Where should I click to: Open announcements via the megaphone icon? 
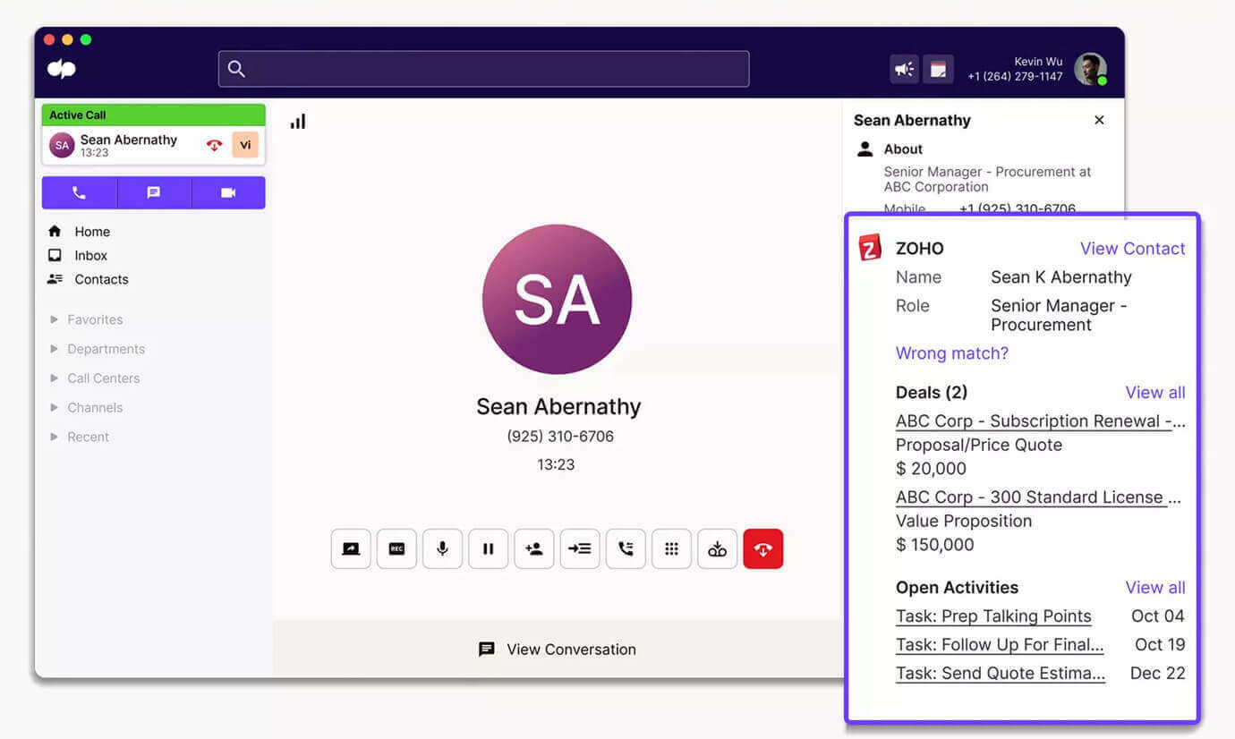pos(904,68)
